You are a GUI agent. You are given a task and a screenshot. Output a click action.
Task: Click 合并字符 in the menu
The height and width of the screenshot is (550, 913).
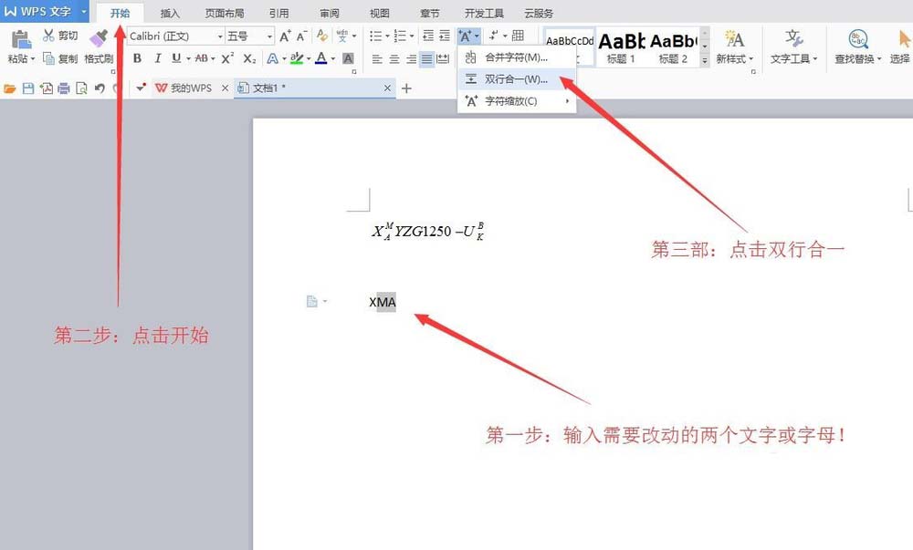pos(516,57)
